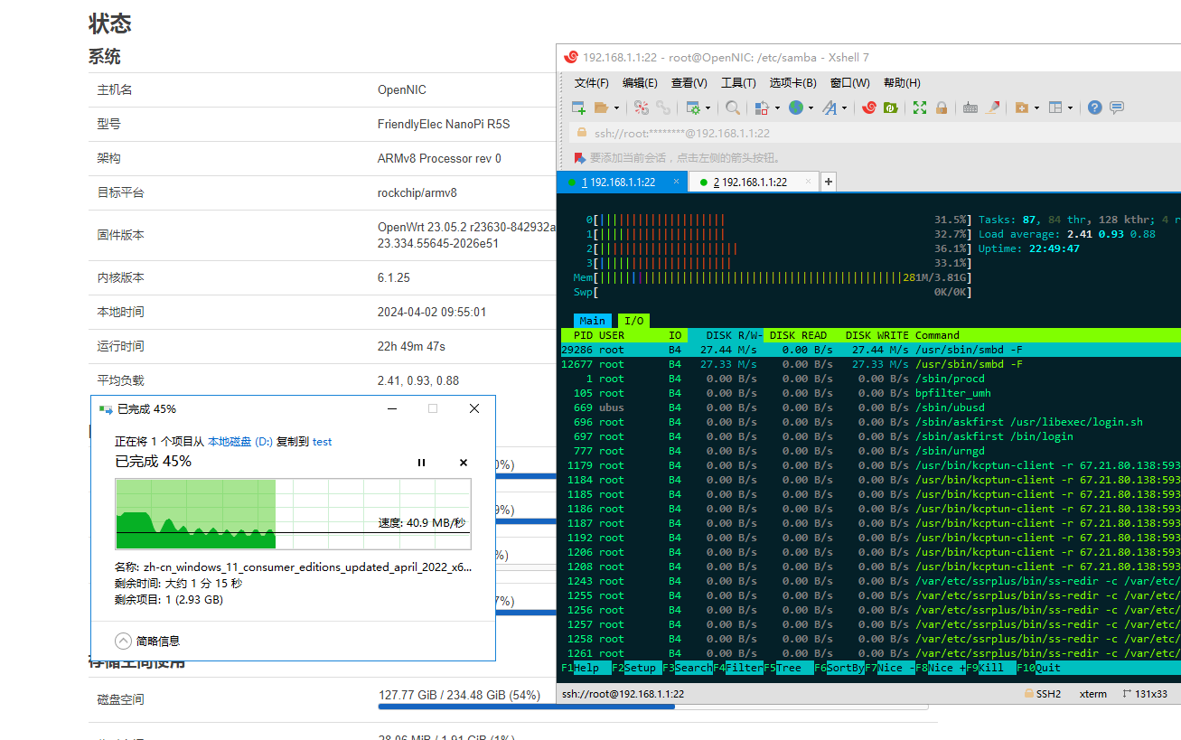1181x740 pixels.
Task: Open the dropdown arrow beside globe encoding icon
Action: pyautogui.click(x=811, y=108)
